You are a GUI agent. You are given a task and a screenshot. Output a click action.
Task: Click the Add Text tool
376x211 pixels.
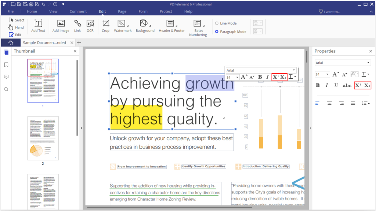click(38, 26)
